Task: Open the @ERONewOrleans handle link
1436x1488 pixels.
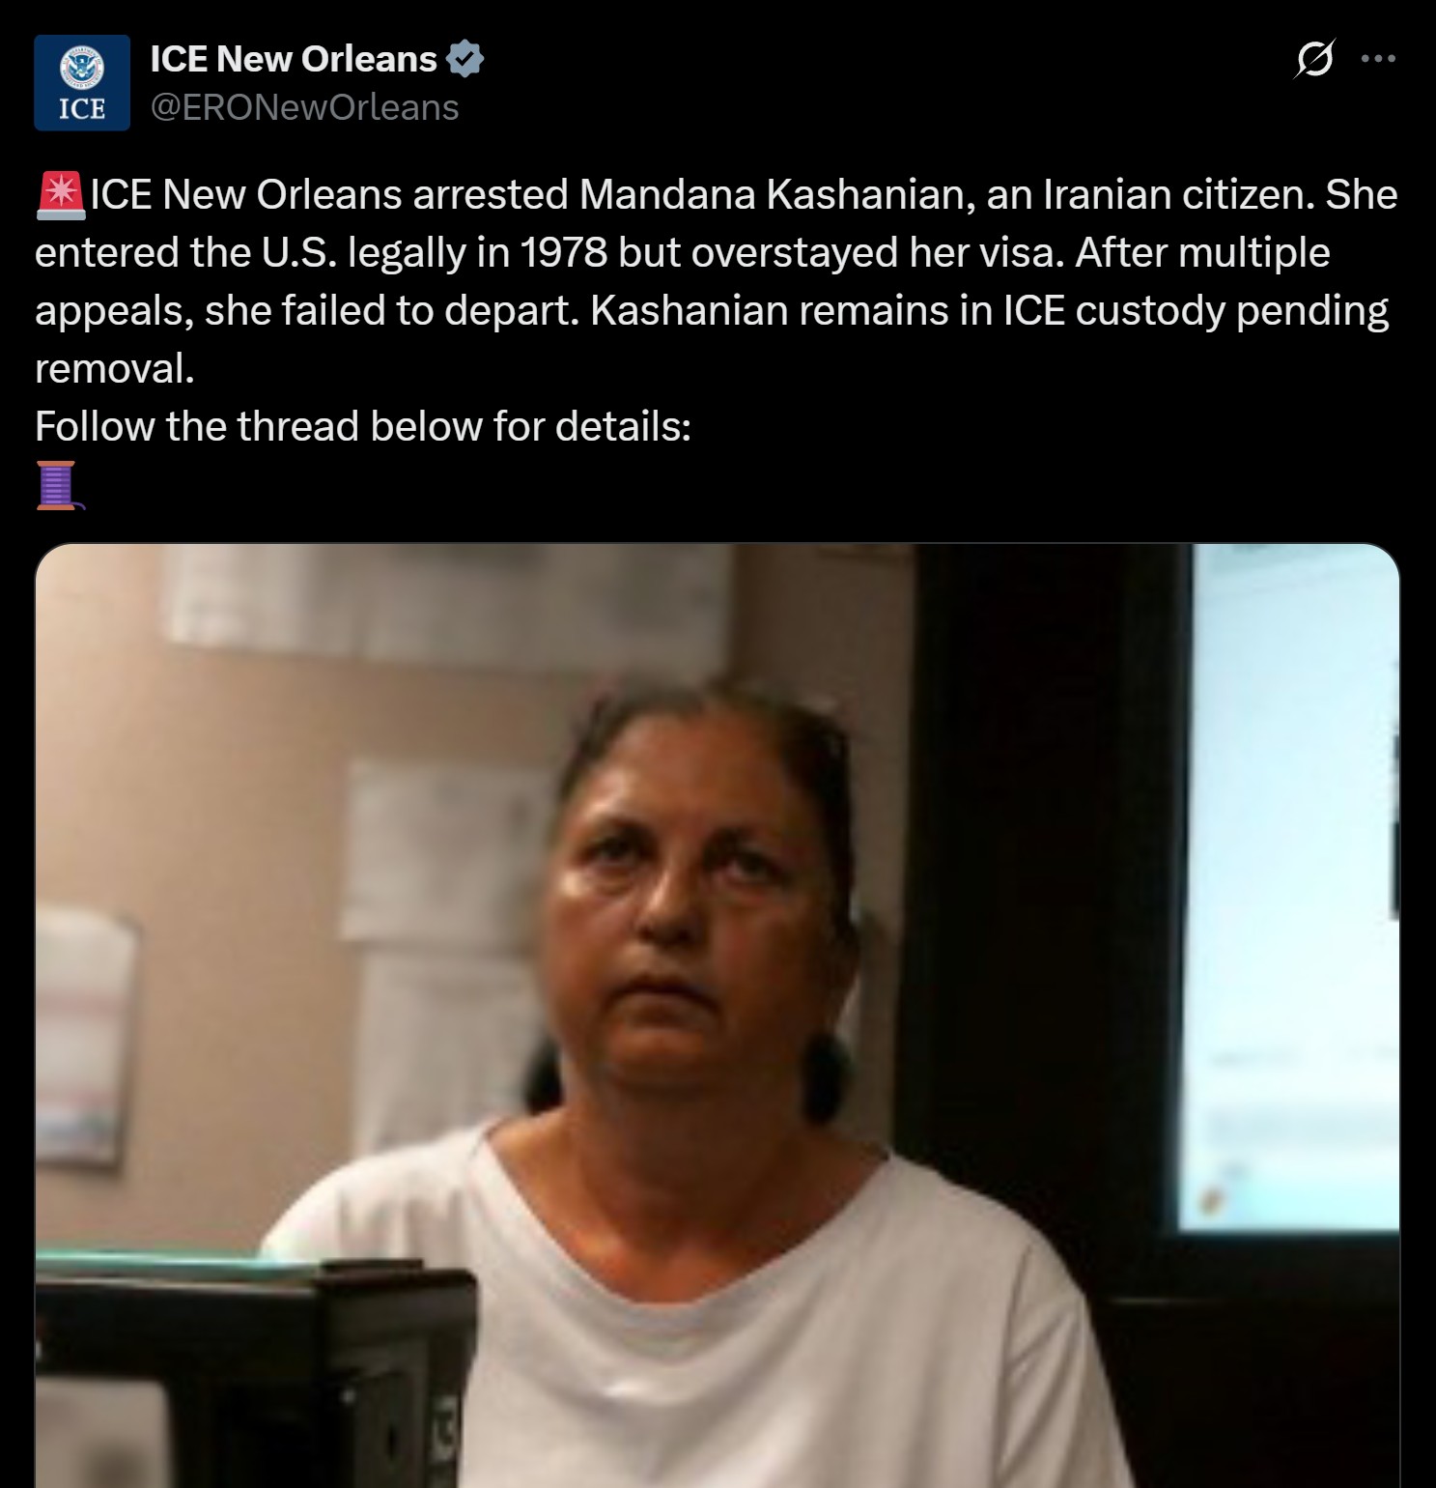Action: 304,107
